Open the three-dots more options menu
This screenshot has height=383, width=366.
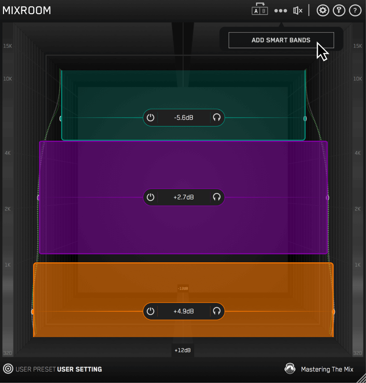coord(280,11)
